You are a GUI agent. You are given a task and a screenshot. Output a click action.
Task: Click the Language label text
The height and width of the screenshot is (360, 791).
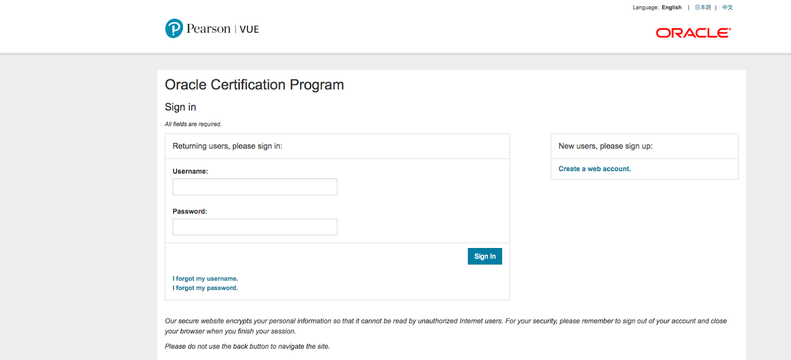point(645,7)
